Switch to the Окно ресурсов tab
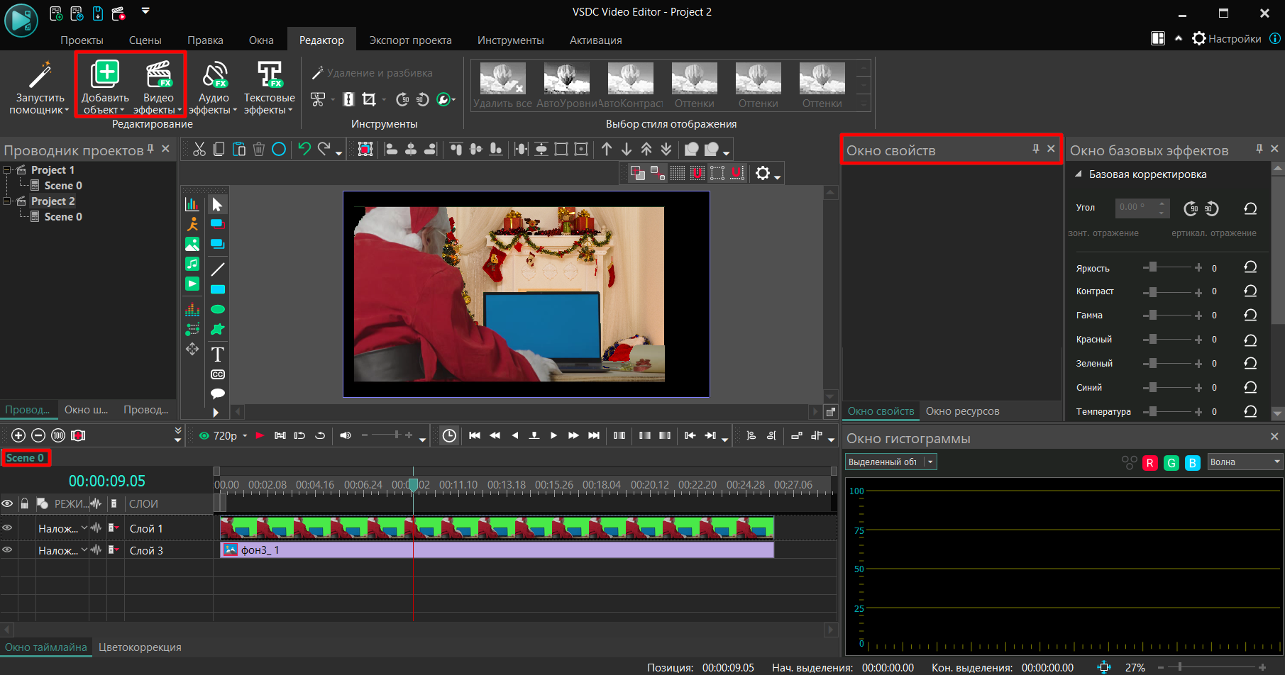This screenshot has height=675, width=1285. [962, 411]
